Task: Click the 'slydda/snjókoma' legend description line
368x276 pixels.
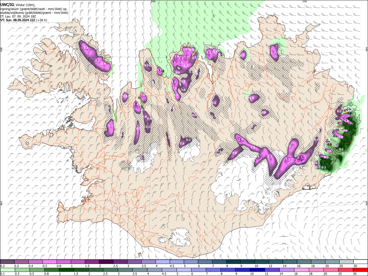Action: pyautogui.click(x=34, y=13)
